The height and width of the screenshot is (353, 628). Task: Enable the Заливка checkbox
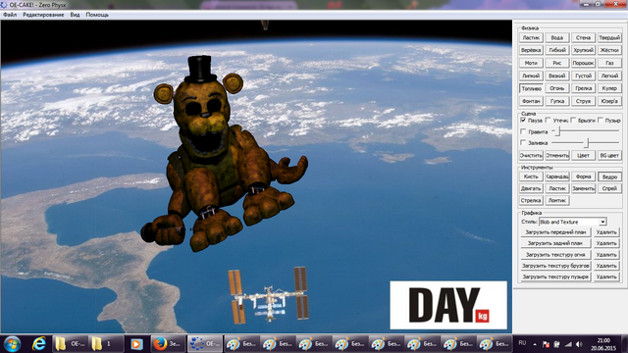point(523,142)
